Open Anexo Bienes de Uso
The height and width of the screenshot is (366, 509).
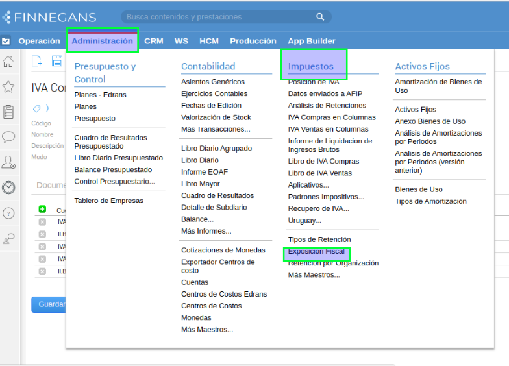point(430,121)
